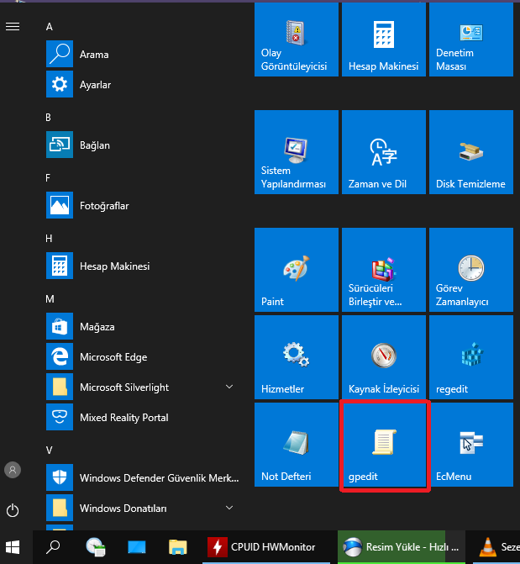The image size is (520, 564).
Task: Launch the Disk Temizleme tile
Action: click(x=471, y=152)
